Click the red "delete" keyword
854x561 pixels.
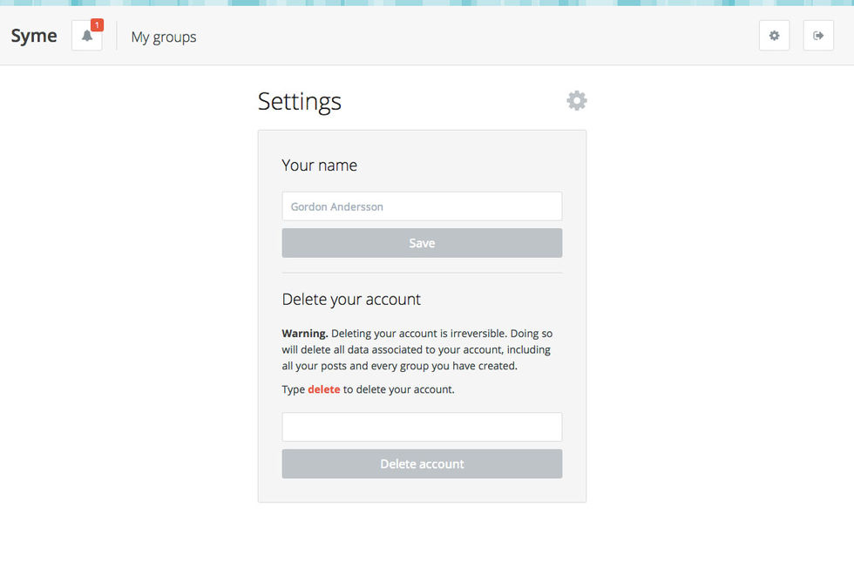(324, 389)
